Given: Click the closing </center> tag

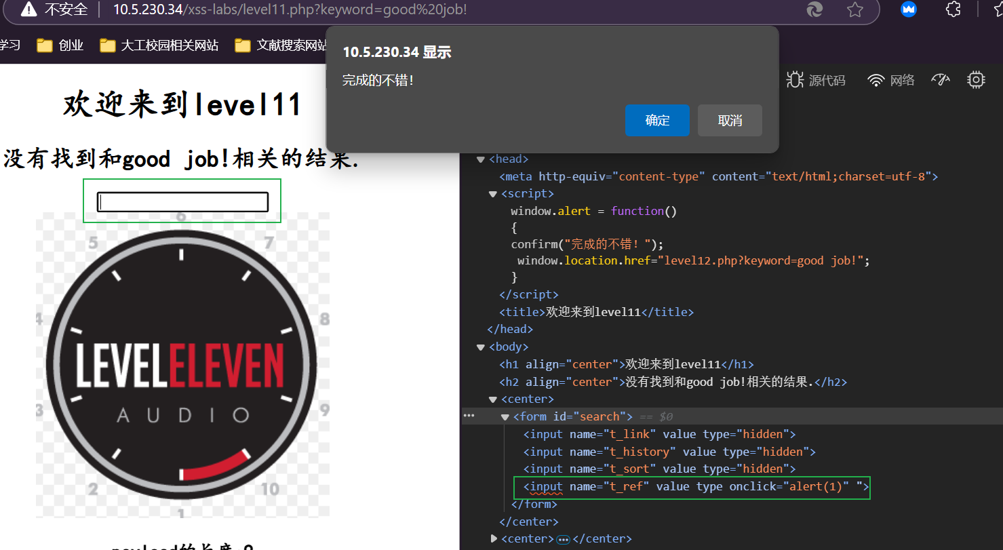Looking at the screenshot, I should tap(529, 522).
